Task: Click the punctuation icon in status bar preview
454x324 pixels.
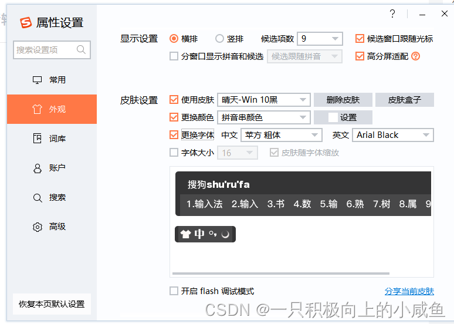Action: pyautogui.click(x=213, y=234)
